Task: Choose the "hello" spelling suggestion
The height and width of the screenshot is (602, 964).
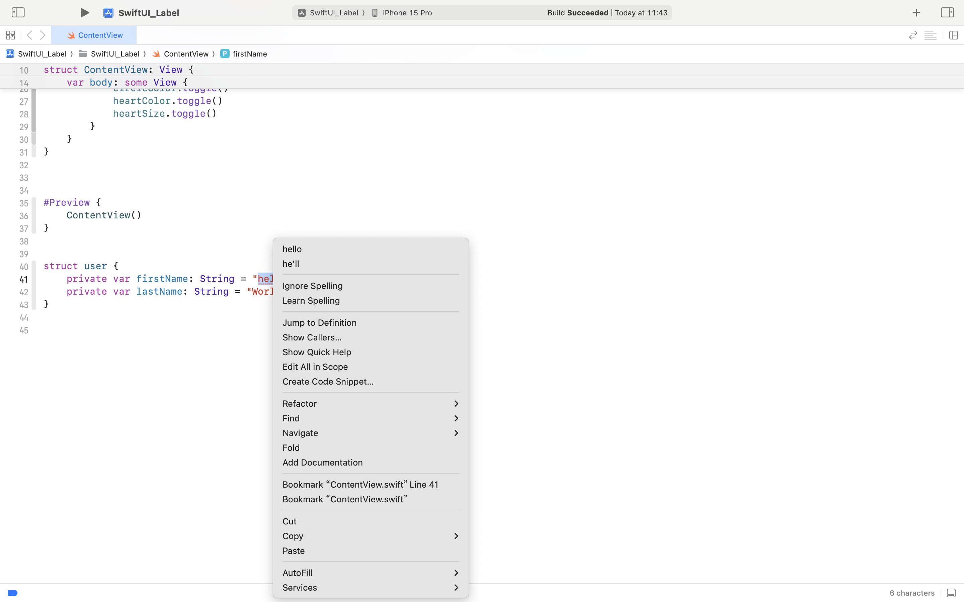Action: [x=292, y=249]
